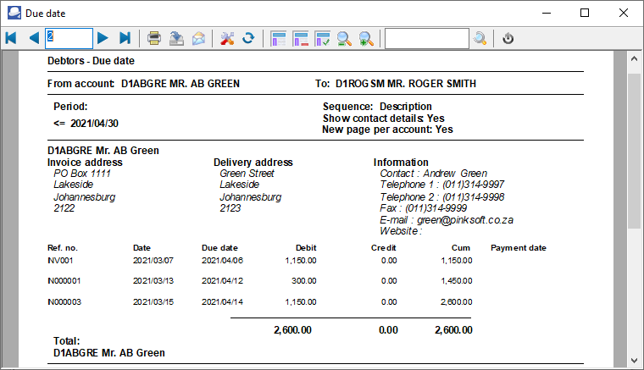Advance to the next page

[103, 38]
